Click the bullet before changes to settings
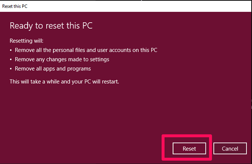This screenshot has height=164, width=252. (11, 60)
